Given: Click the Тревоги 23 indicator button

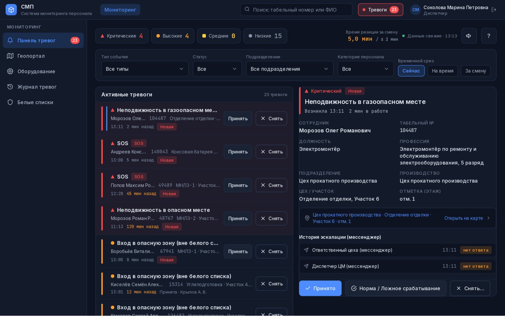Looking at the screenshot, I should 380,10.
